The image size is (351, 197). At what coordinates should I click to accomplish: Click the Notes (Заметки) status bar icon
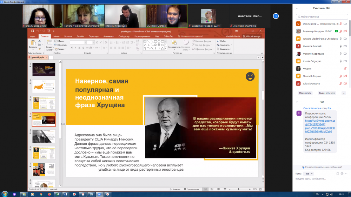tap(174, 189)
